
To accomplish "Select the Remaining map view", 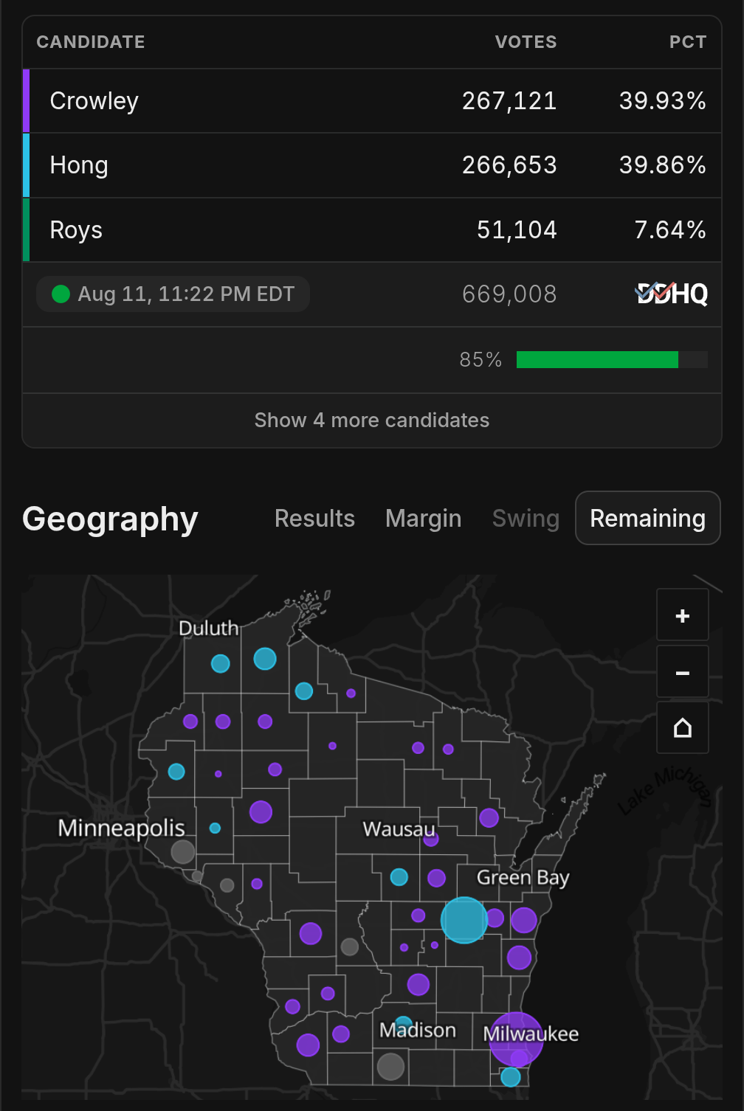I will 648,518.
